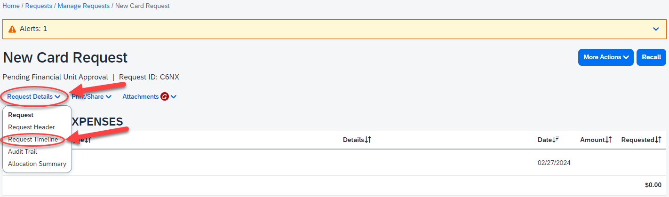
Task: Sort by the Details column arrows
Action: point(368,140)
